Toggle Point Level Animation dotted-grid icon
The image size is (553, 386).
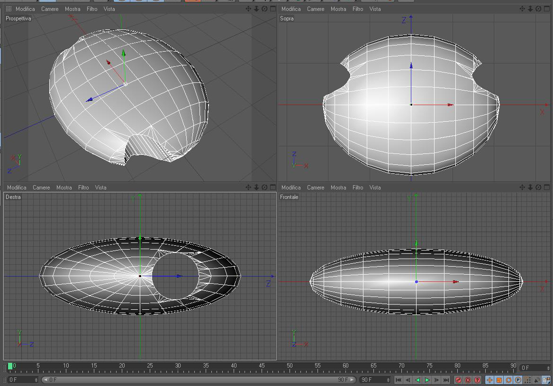[x=527, y=380]
